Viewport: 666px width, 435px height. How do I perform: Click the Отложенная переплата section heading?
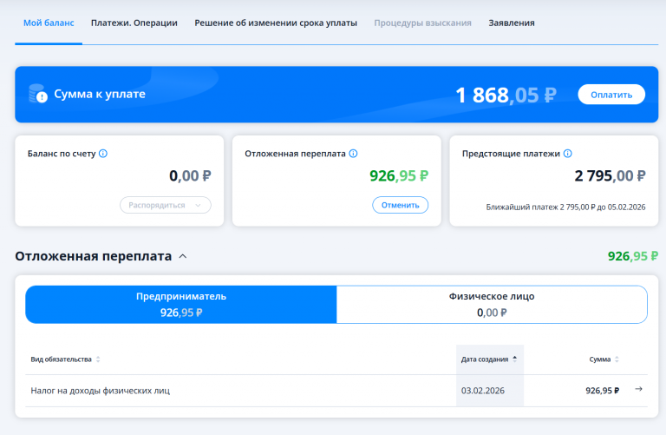pos(94,256)
